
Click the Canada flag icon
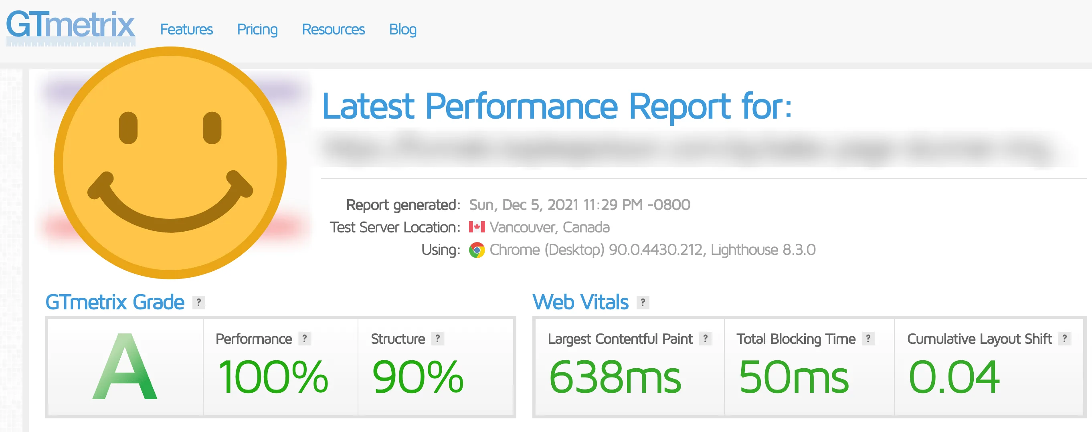(477, 227)
